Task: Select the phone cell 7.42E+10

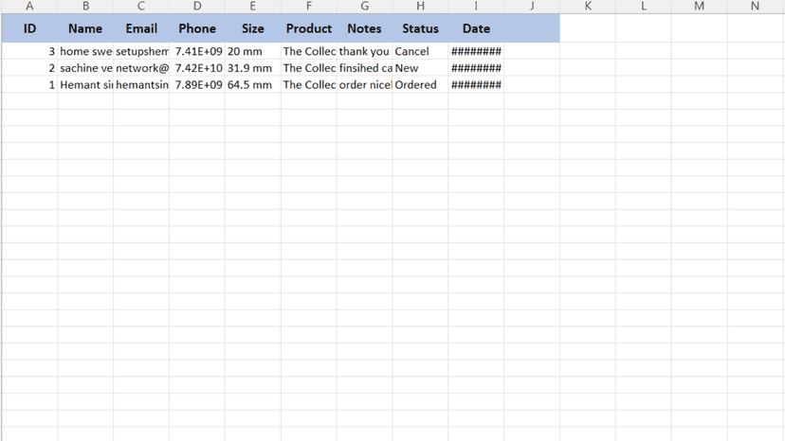Action: [197, 68]
